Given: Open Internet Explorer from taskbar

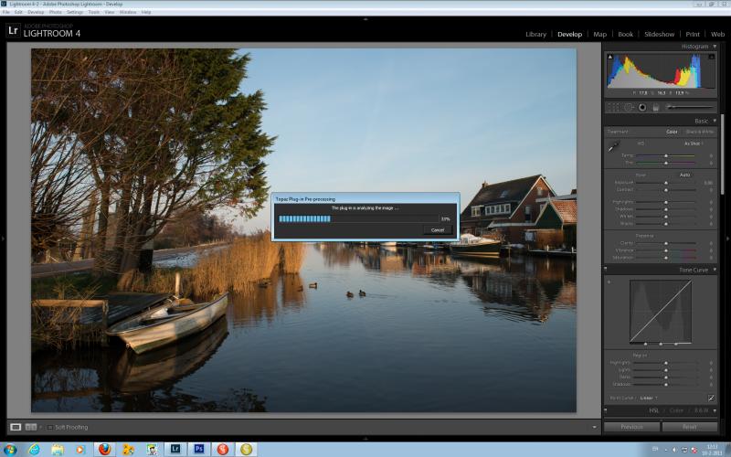Looking at the screenshot, I should click(34, 450).
